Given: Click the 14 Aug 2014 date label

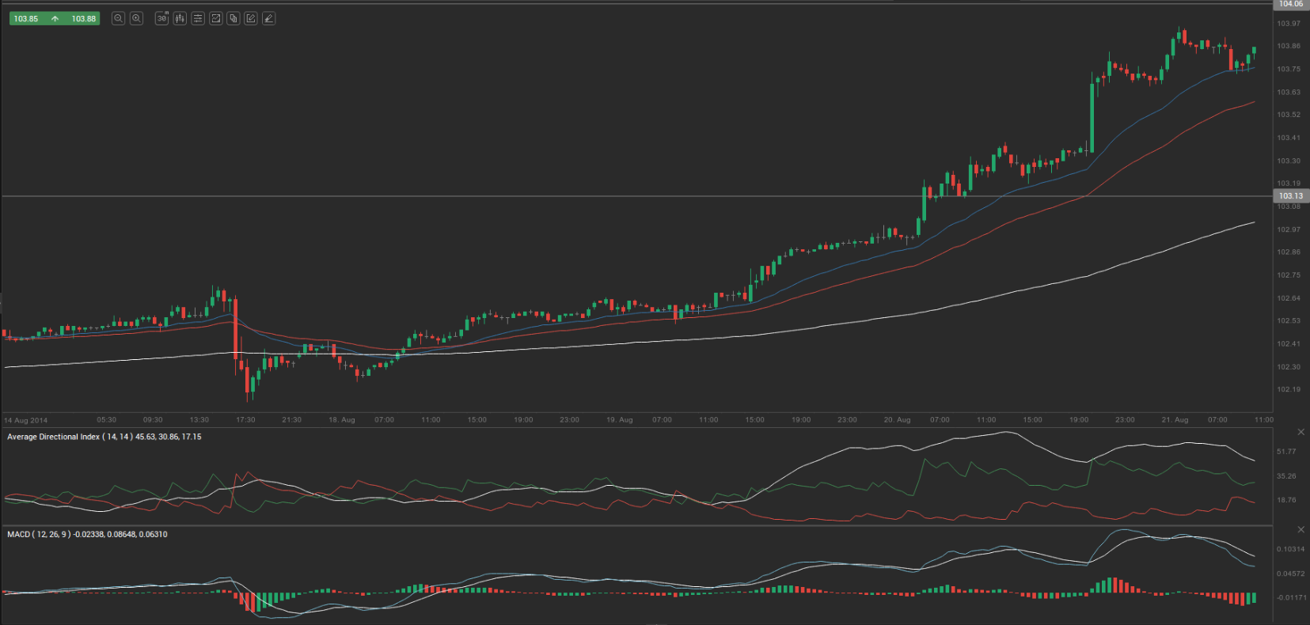Looking at the screenshot, I should 26,421.
